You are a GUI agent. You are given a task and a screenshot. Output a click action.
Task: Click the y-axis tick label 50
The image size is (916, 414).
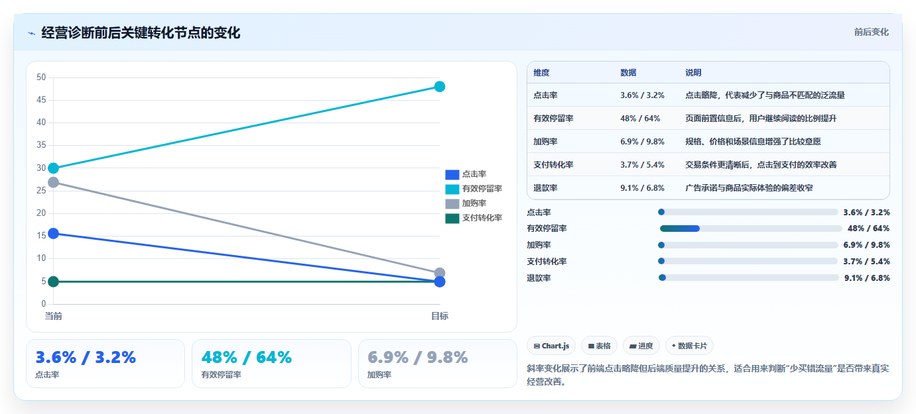(x=41, y=78)
